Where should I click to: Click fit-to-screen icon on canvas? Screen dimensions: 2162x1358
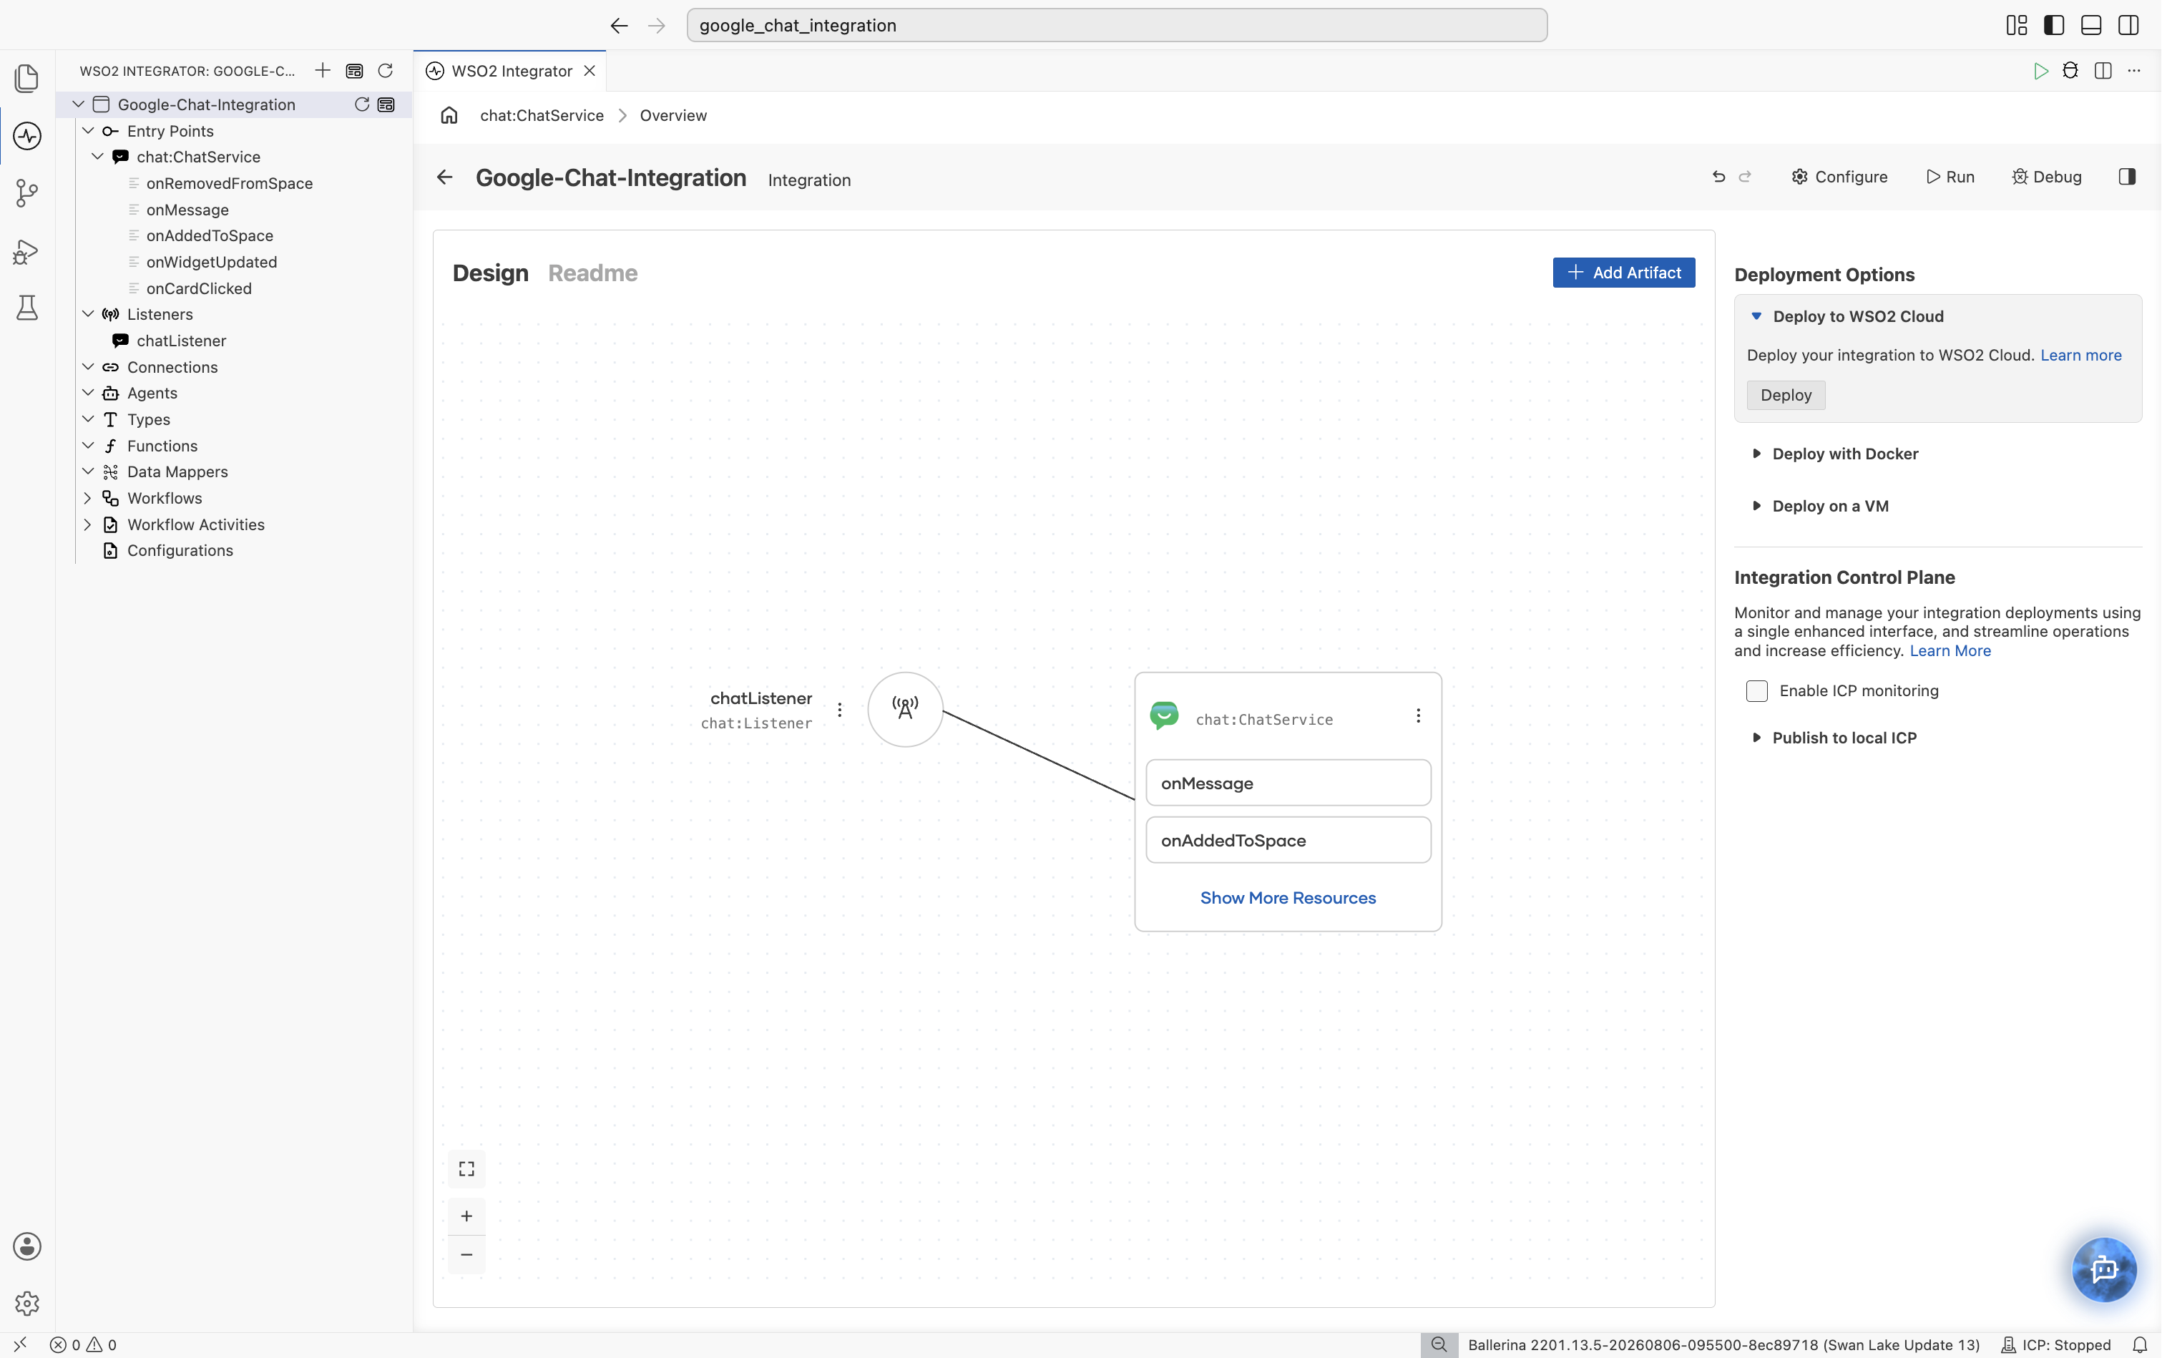[467, 1168]
